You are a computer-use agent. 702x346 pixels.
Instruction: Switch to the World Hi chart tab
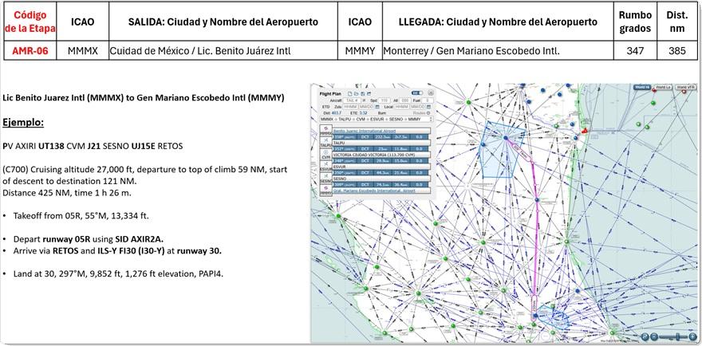[642, 87]
